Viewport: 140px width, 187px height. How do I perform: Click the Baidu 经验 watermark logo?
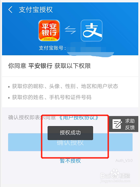coord(115,175)
